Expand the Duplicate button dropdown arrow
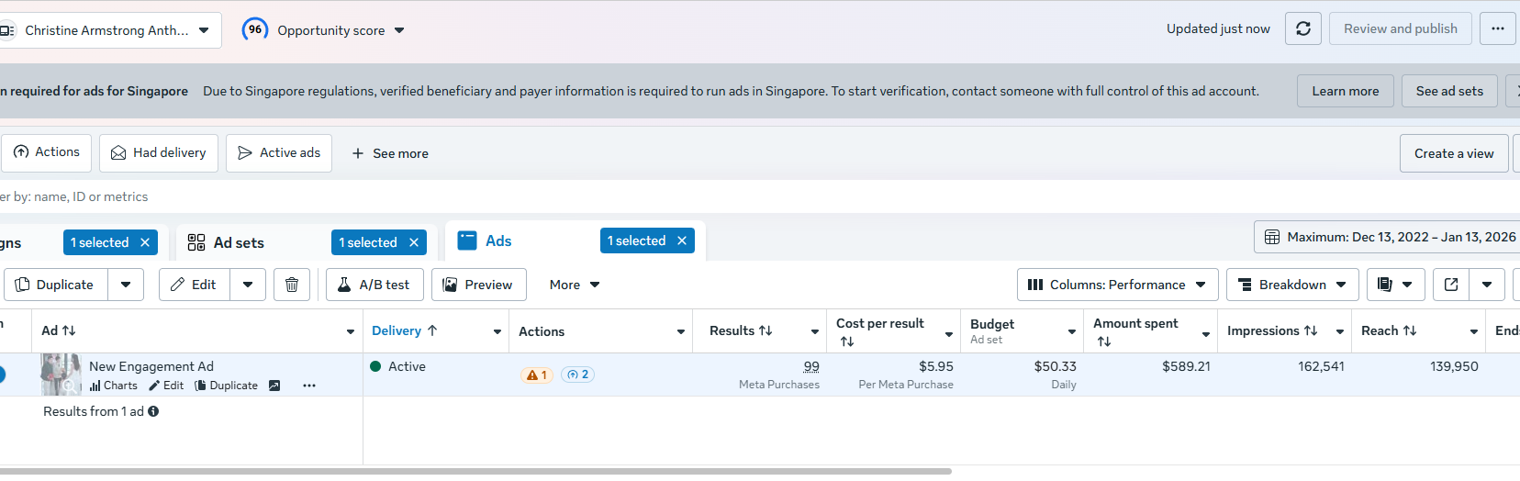Screen dimensions: 1520x481 (126, 285)
